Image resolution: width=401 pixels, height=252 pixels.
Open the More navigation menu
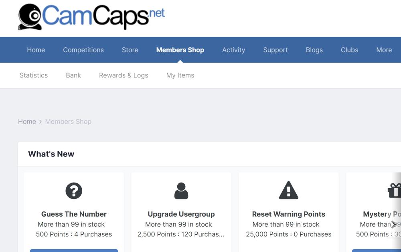point(384,50)
